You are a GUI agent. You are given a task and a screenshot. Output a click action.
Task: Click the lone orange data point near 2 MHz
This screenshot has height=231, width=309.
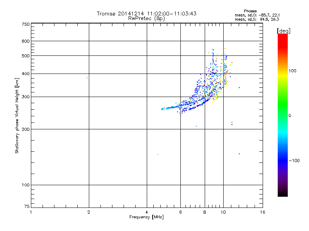pos(87,78)
